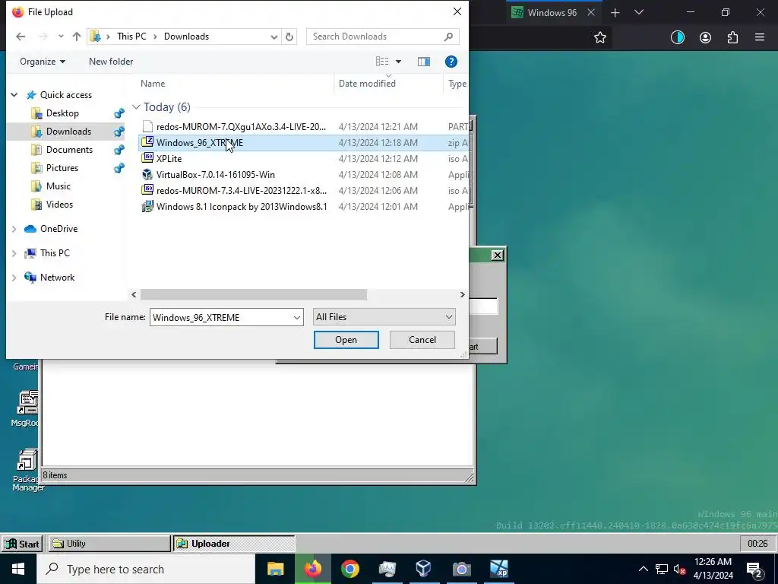Image resolution: width=778 pixels, height=584 pixels.
Task: Open Firefox hamburger application menu
Action: [760, 37]
